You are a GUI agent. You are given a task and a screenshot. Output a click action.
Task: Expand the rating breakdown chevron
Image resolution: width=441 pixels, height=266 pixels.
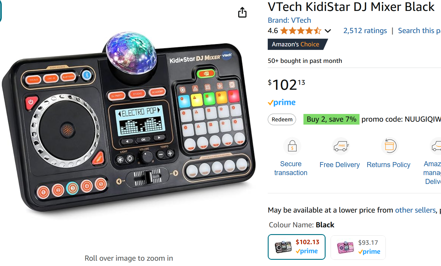tap(328, 31)
